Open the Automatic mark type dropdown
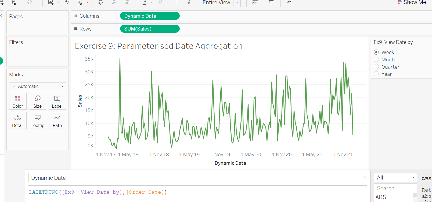Image resolution: width=432 pixels, height=202 pixels. point(62,86)
